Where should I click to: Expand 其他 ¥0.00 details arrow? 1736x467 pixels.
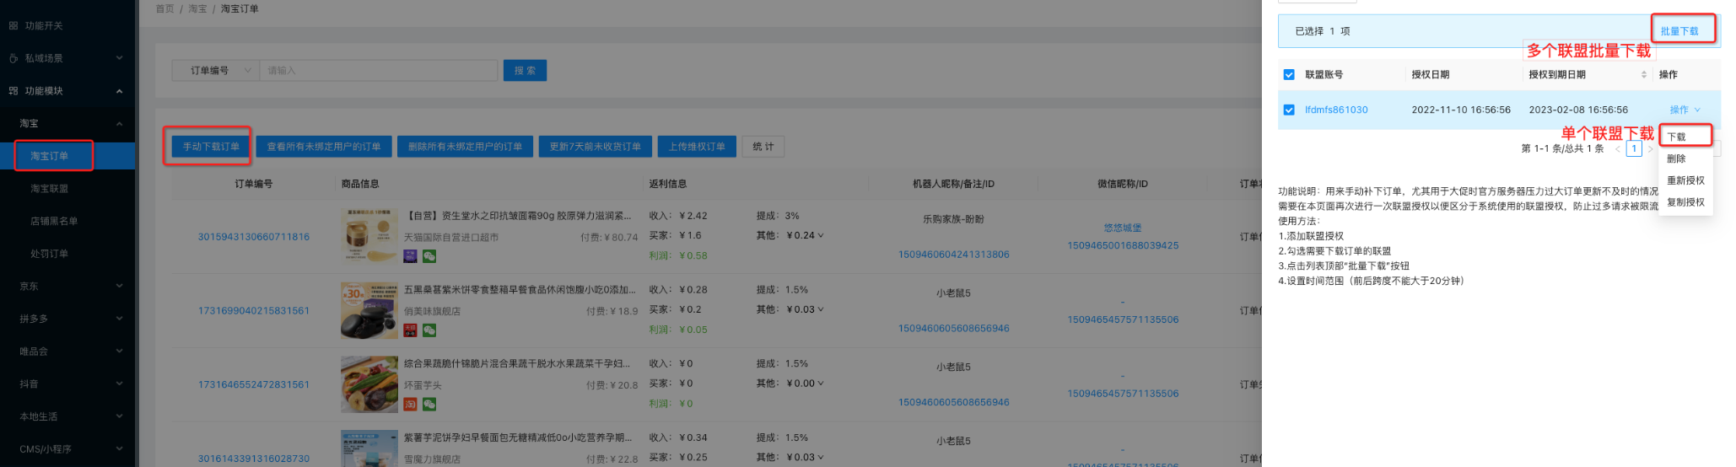[821, 384]
